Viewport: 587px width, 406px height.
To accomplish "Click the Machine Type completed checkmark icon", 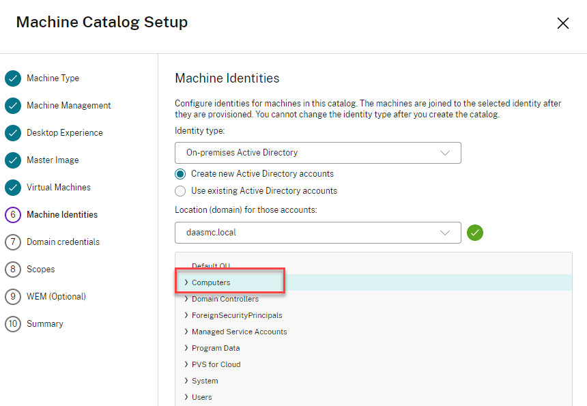I will 13,78.
